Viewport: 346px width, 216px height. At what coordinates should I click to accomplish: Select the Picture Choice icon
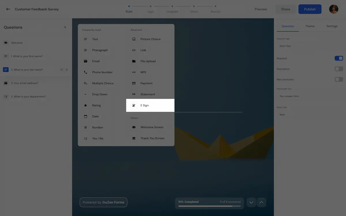(133, 39)
